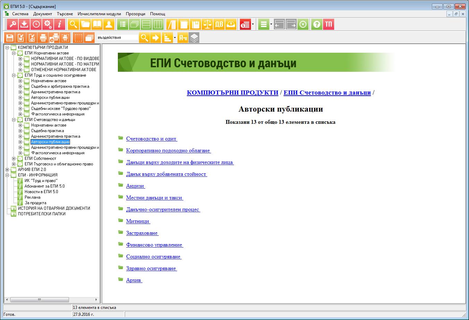Open the red clock icon

tap(36, 24)
